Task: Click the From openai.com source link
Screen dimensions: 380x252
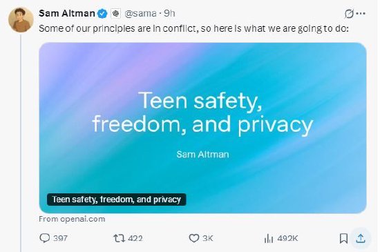Action: click(72, 219)
